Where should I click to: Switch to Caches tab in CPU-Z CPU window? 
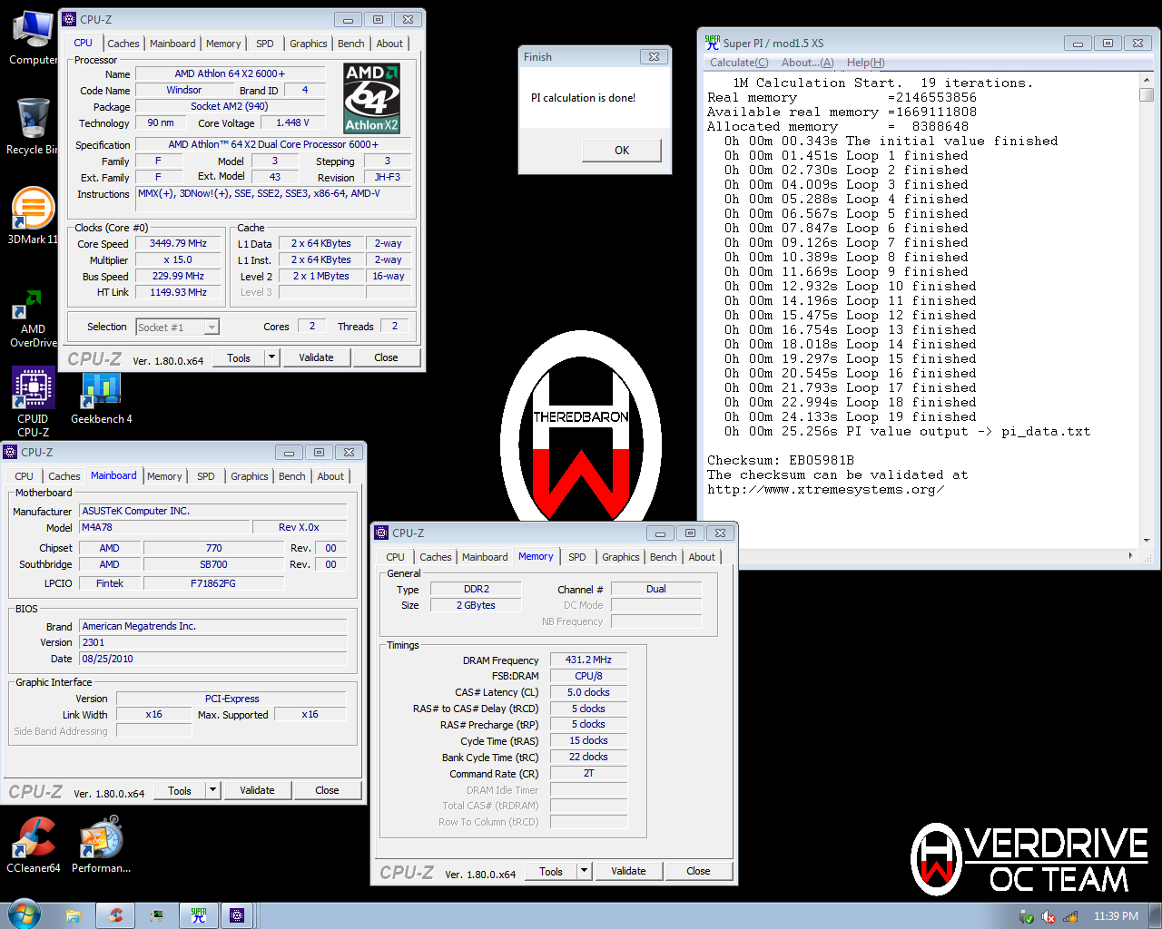click(x=123, y=44)
